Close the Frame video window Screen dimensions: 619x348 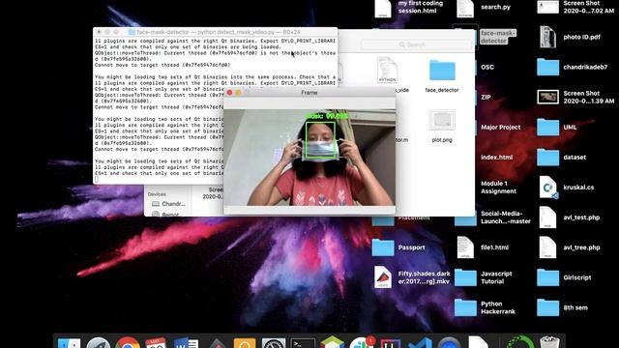230,93
